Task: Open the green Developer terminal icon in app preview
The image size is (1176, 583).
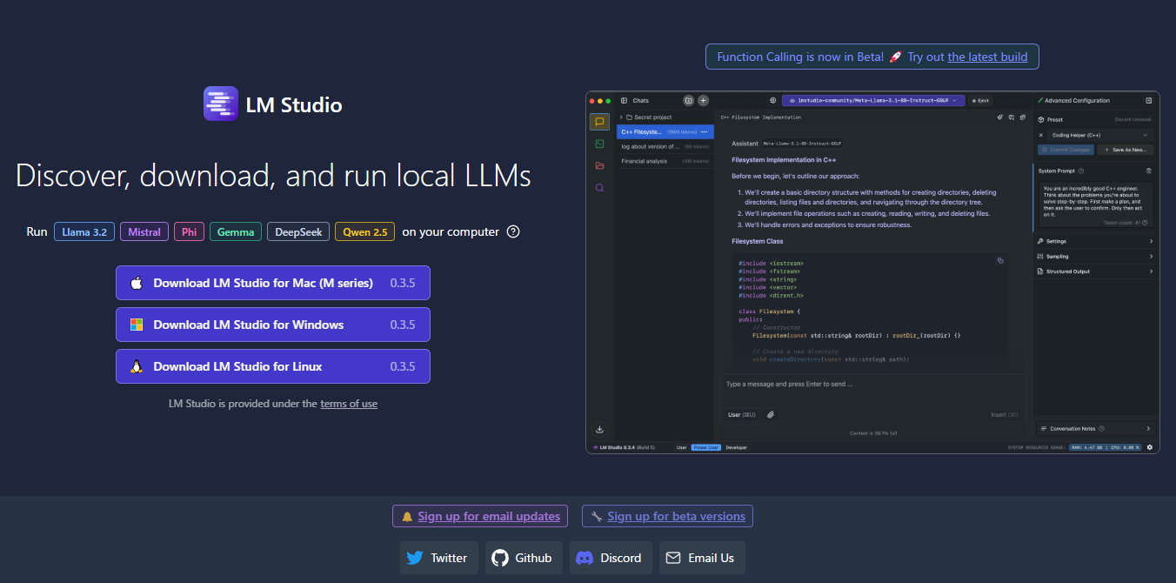Action: click(599, 144)
